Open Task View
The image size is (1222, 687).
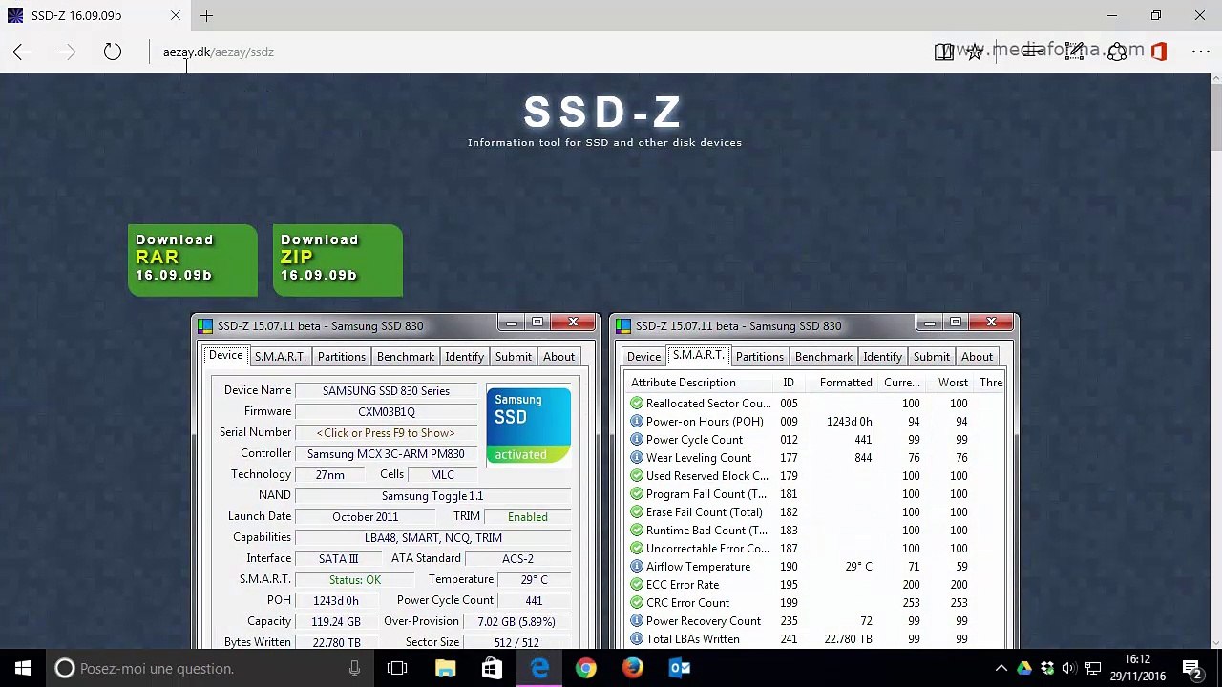397,669
